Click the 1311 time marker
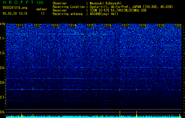 click(20, 25)
